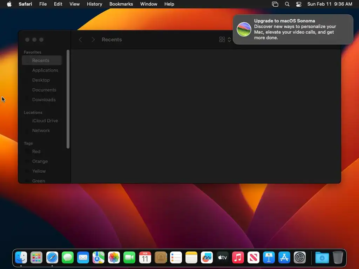Launch News from the Dock
Image resolution: width=359 pixels, height=269 pixels.
tap(253, 257)
